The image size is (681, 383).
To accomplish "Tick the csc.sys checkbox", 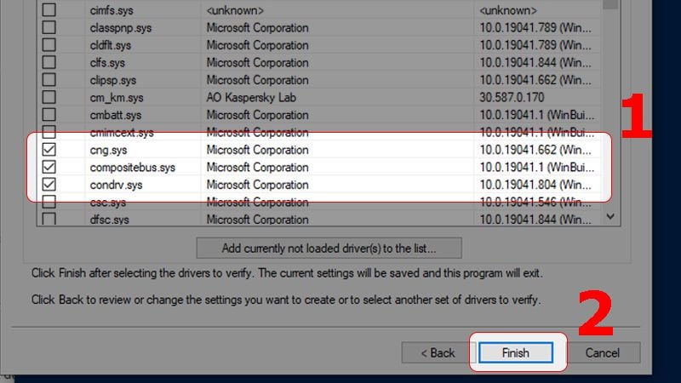I will (49, 203).
